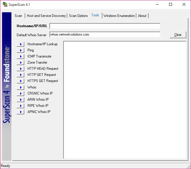Send an HTTP GET Request via arrow button

[20, 75]
